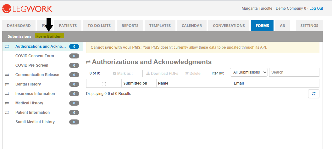
Task: Click into the Search input field
Action: click(x=294, y=72)
